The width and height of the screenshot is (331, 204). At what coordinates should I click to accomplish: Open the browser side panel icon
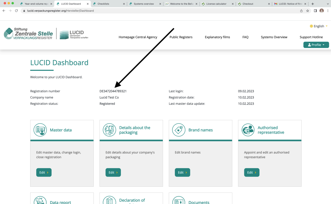(x=315, y=11)
